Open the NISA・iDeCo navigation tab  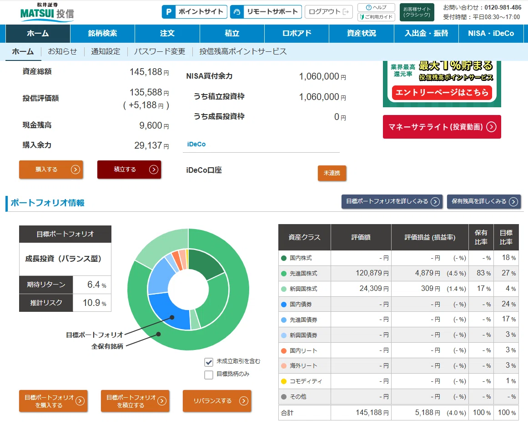[491, 33]
